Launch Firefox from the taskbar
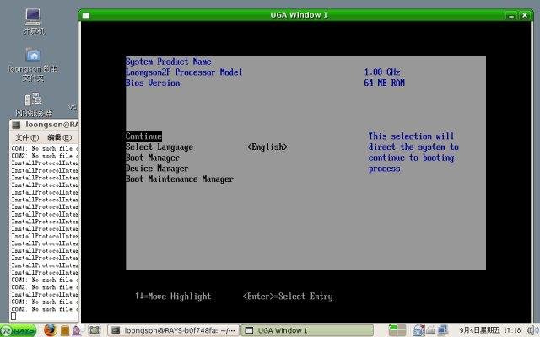 click(x=50, y=330)
